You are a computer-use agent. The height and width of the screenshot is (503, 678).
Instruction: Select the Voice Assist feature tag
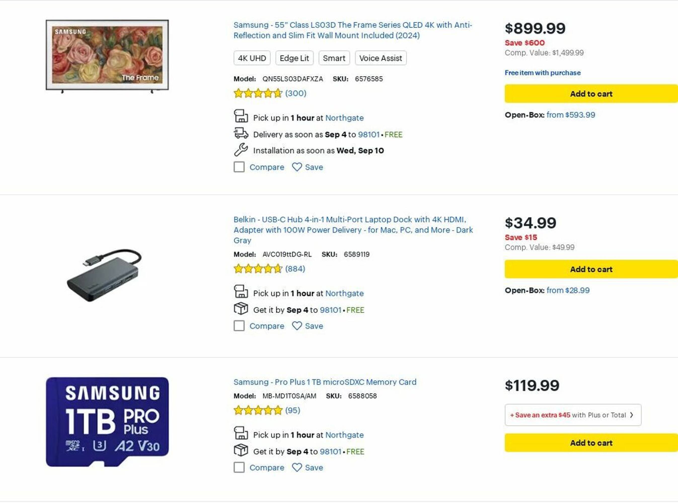(380, 58)
